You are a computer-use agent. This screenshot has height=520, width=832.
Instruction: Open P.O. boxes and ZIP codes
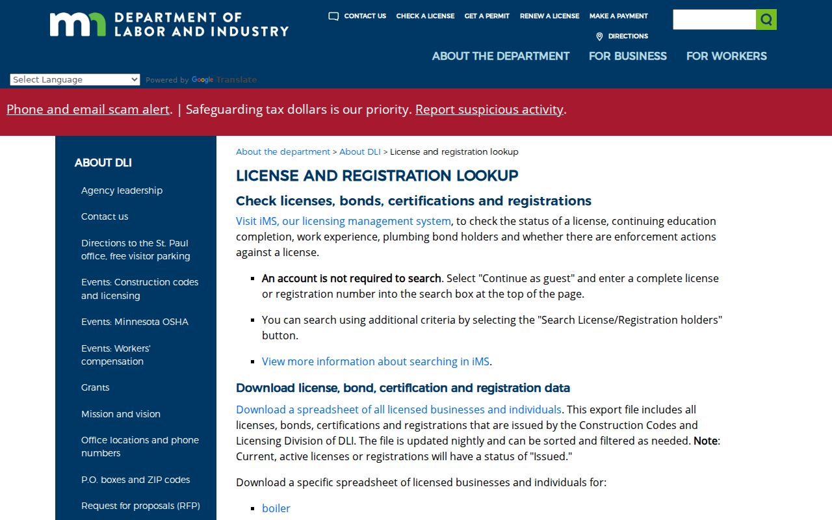136,480
